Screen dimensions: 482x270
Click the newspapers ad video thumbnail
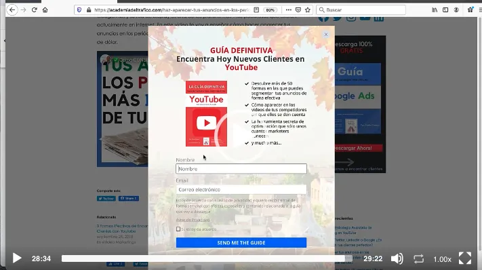coord(122,109)
